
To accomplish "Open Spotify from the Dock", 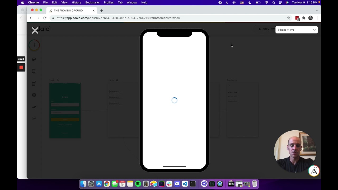I will (138, 184).
